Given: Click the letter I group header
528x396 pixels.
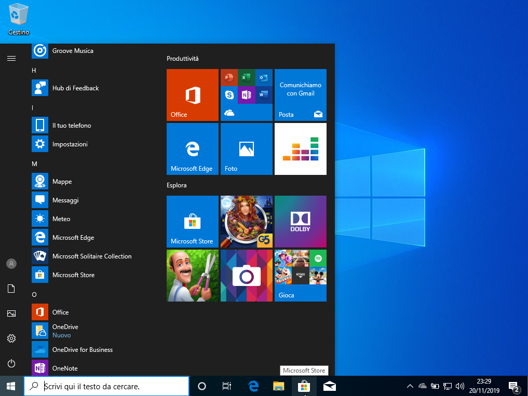Looking at the screenshot, I should [32, 108].
